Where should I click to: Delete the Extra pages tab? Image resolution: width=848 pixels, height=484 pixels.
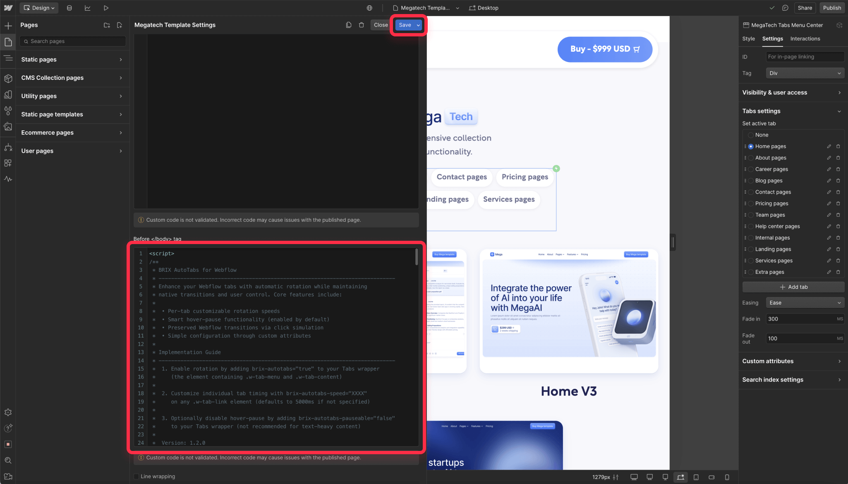(x=838, y=272)
